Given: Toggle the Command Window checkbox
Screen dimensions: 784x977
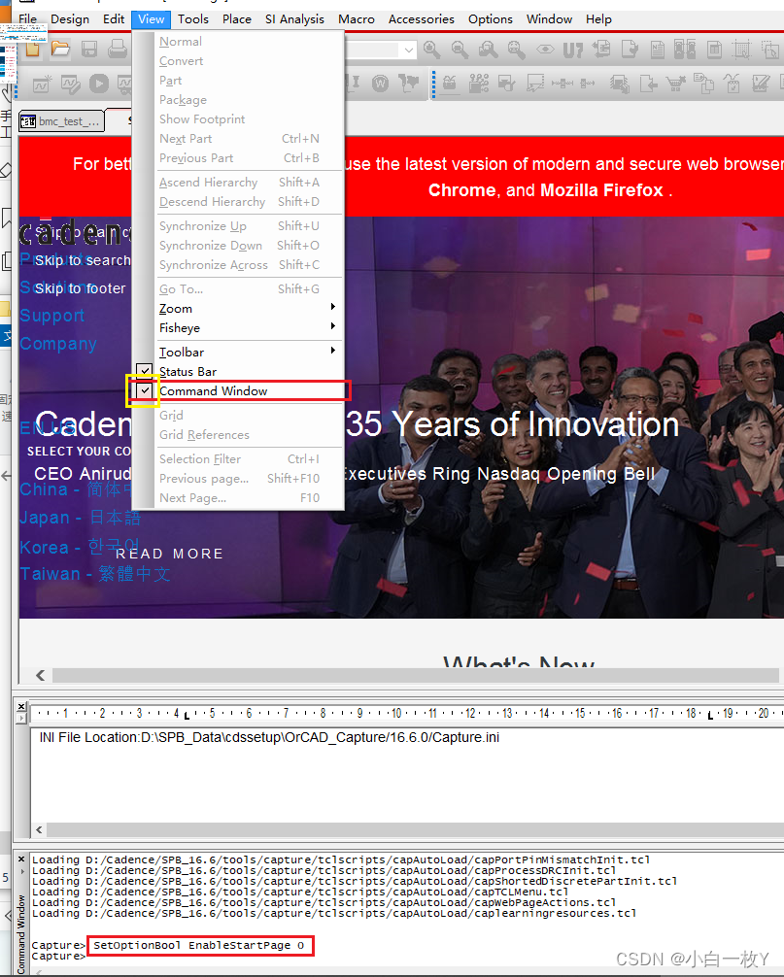Looking at the screenshot, I should [144, 390].
